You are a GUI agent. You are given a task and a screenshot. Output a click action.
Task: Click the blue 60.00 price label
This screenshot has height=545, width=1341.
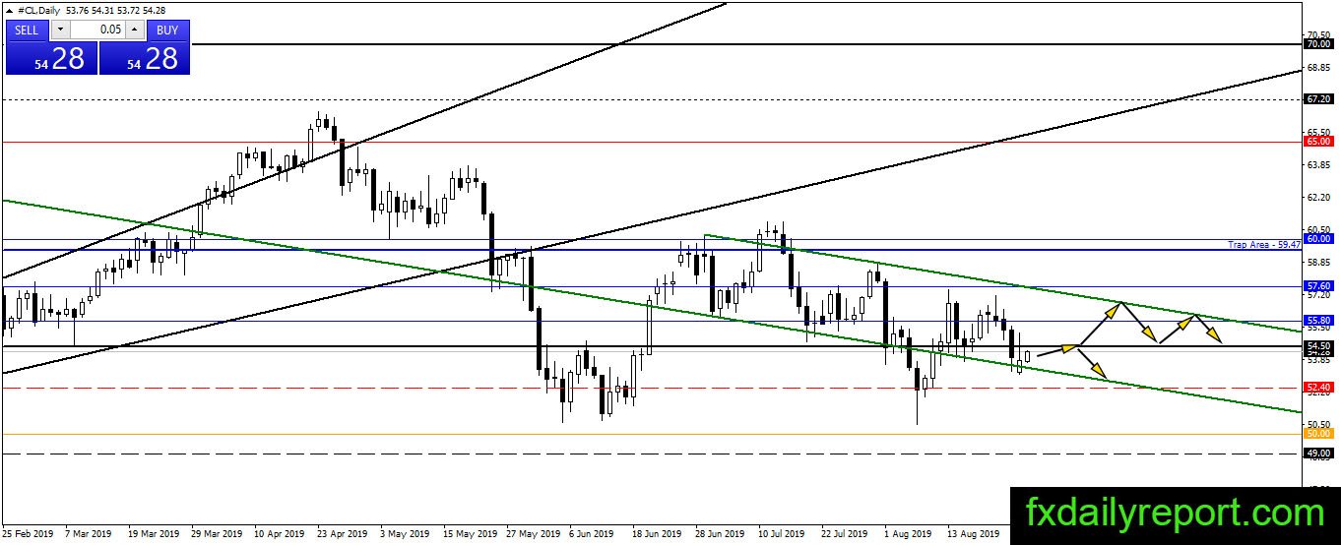[1317, 238]
